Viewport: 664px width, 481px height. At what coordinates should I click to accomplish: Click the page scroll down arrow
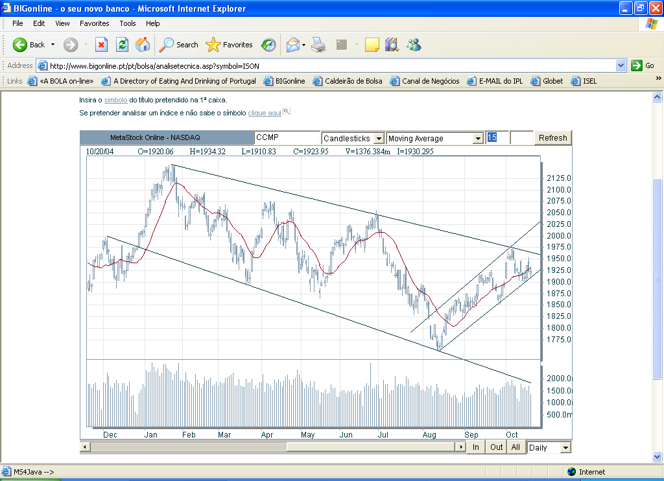point(657,457)
